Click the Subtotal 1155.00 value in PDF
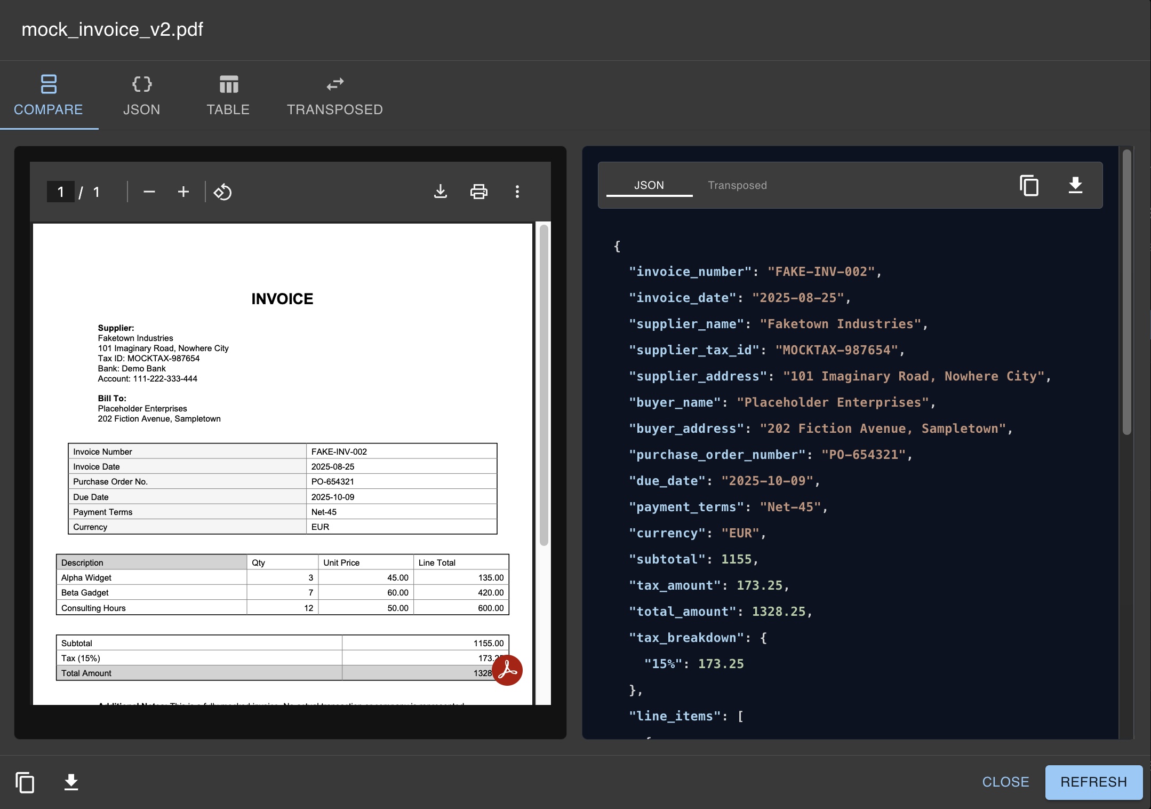This screenshot has width=1151, height=809. point(489,643)
